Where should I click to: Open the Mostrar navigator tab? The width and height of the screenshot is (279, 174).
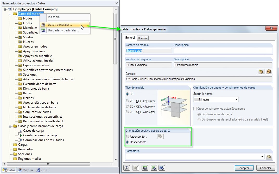coord(26,170)
